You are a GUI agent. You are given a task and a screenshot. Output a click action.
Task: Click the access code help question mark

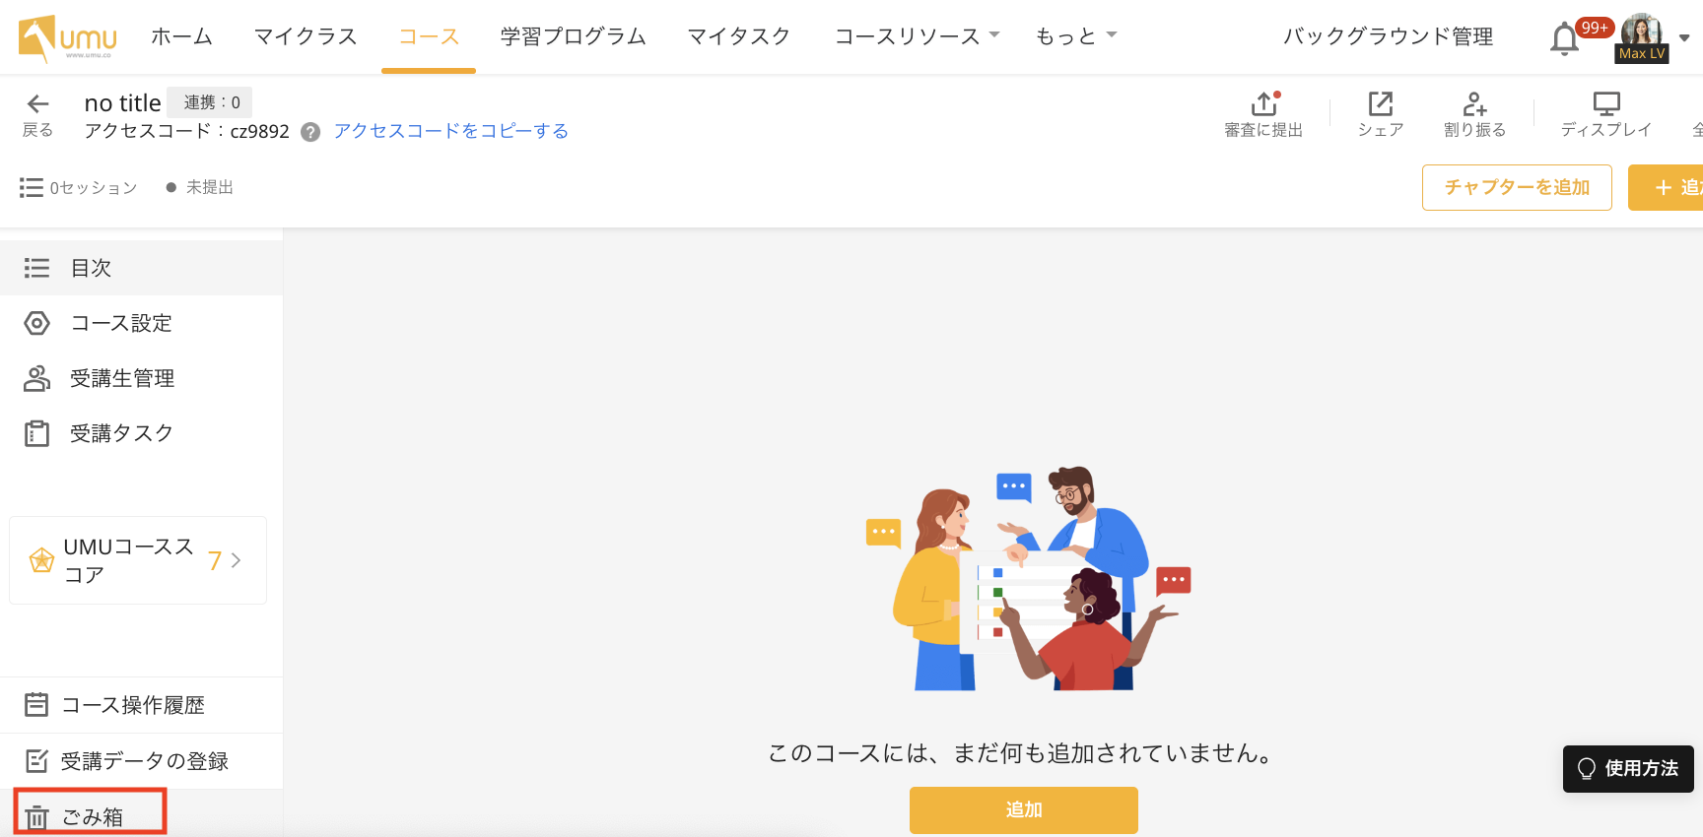click(310, 132)
